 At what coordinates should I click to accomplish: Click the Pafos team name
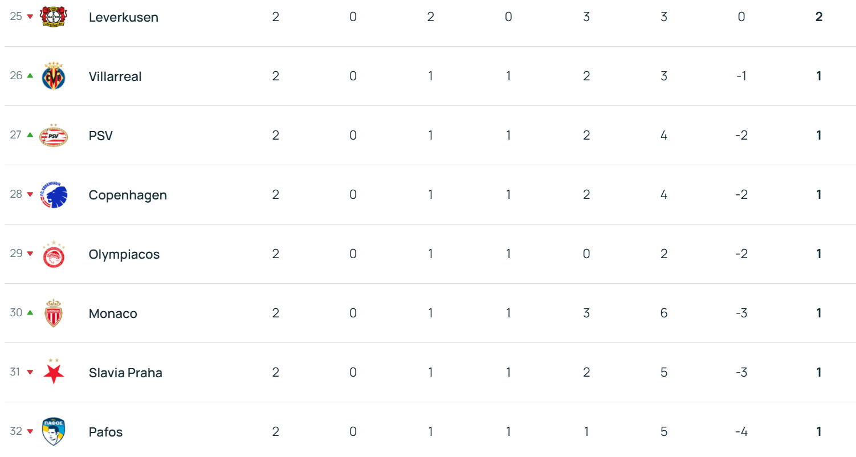(105, 432)
